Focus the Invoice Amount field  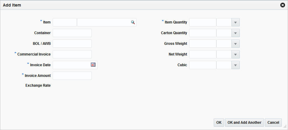coord(72,76)
